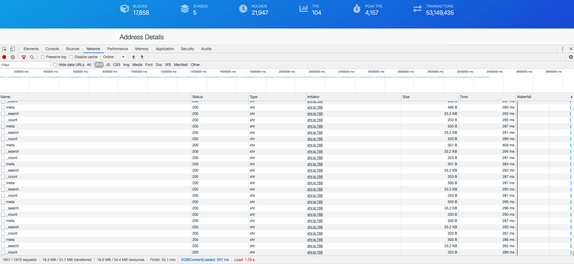
Task: Filter requests by WS type
Action: click(168, 65)
